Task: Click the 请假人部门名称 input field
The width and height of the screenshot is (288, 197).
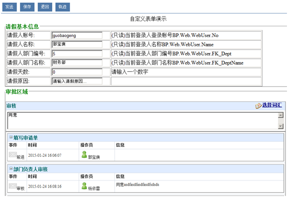Action: pyautogui.click(x=77, y=63)
